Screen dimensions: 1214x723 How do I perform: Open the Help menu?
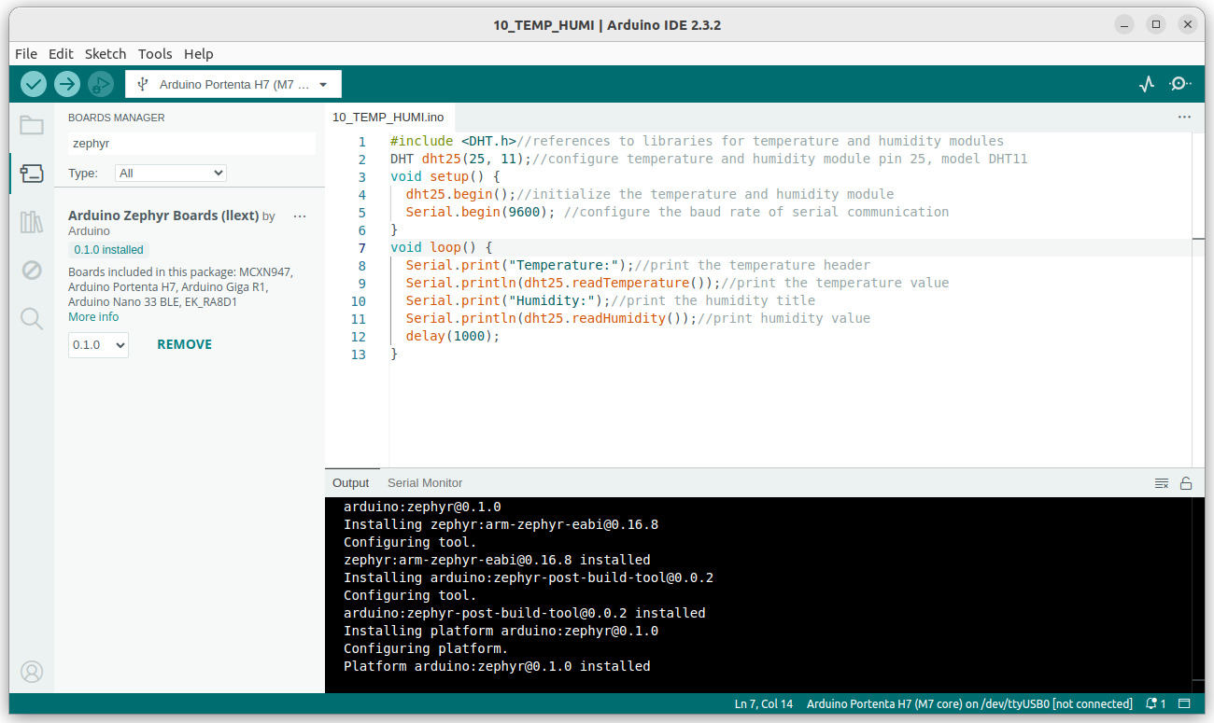[199, 54]
